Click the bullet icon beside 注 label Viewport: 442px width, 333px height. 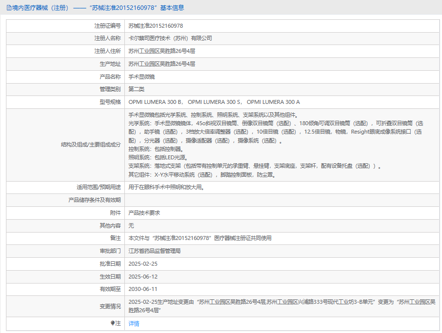(x=112, y=323)
